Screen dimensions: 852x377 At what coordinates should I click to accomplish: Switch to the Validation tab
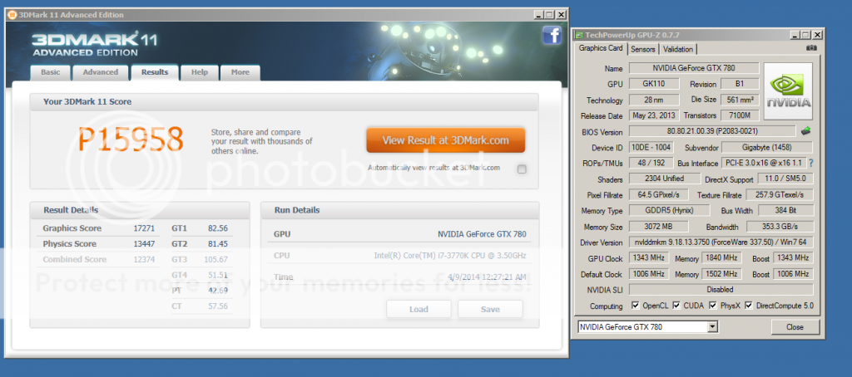pos(678,50)
